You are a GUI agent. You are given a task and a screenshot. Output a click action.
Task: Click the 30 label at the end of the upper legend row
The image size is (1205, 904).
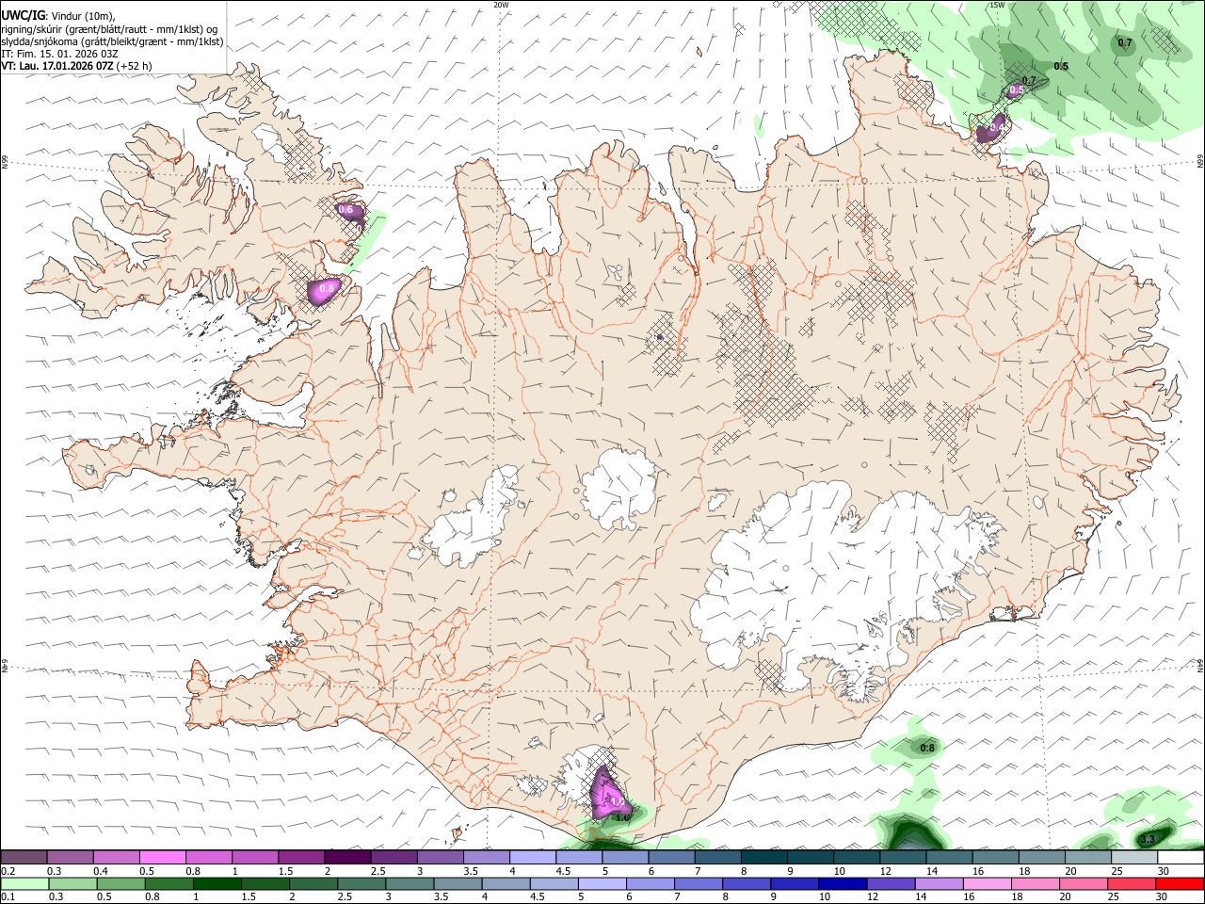pyautogui.click(x=1164, y=871)
